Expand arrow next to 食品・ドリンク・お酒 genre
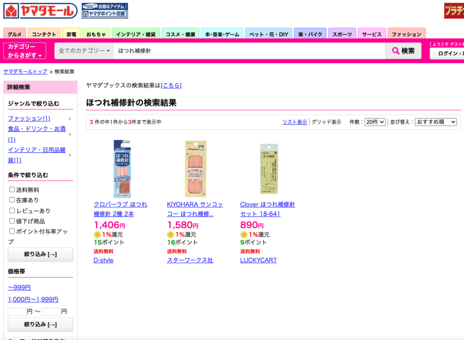 tap(70, 135)
